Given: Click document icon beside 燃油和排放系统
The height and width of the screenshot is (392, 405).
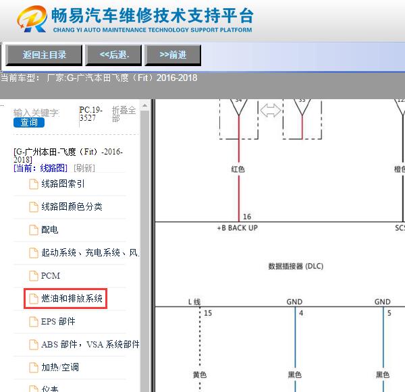Looking at the screenshot, I should point(34,299).
